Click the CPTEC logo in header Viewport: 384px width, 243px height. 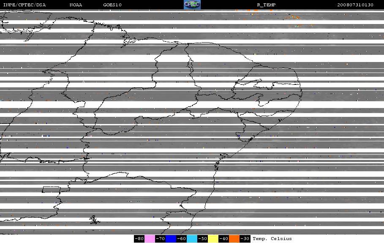pos(192,5)
